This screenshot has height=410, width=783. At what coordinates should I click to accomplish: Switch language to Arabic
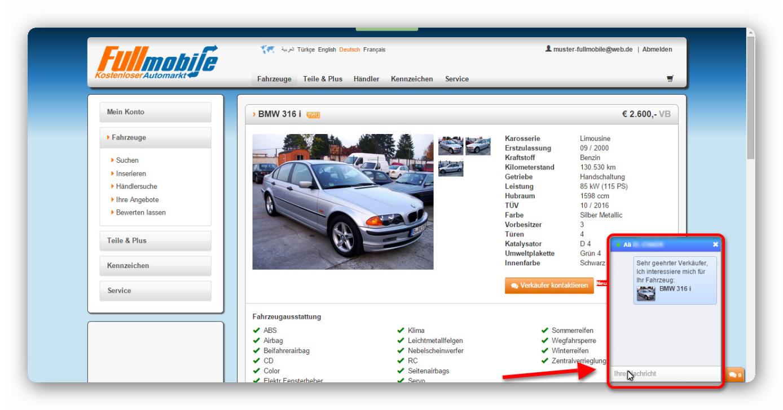pyautogui.click(x=287, y=50)
